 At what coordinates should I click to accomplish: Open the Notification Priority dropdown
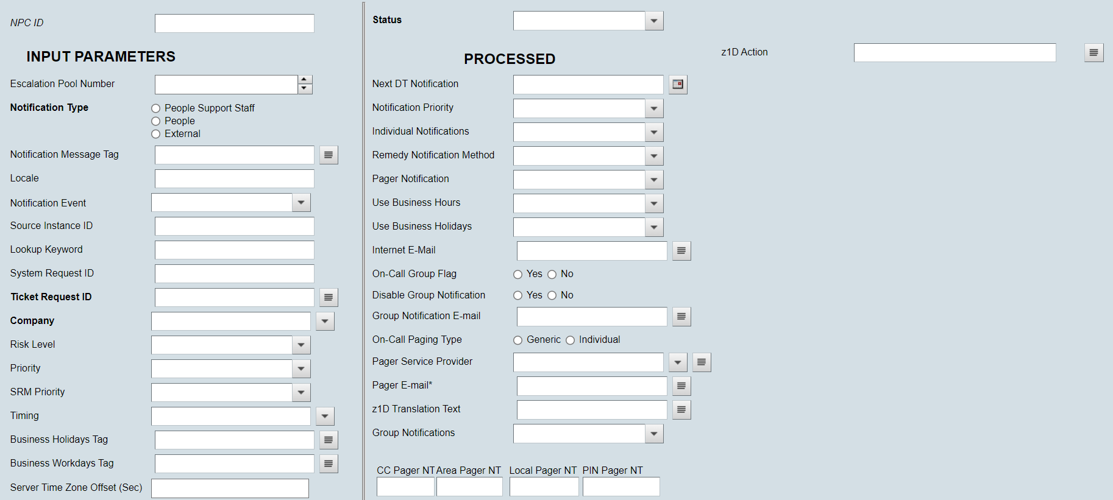(654, 109)
